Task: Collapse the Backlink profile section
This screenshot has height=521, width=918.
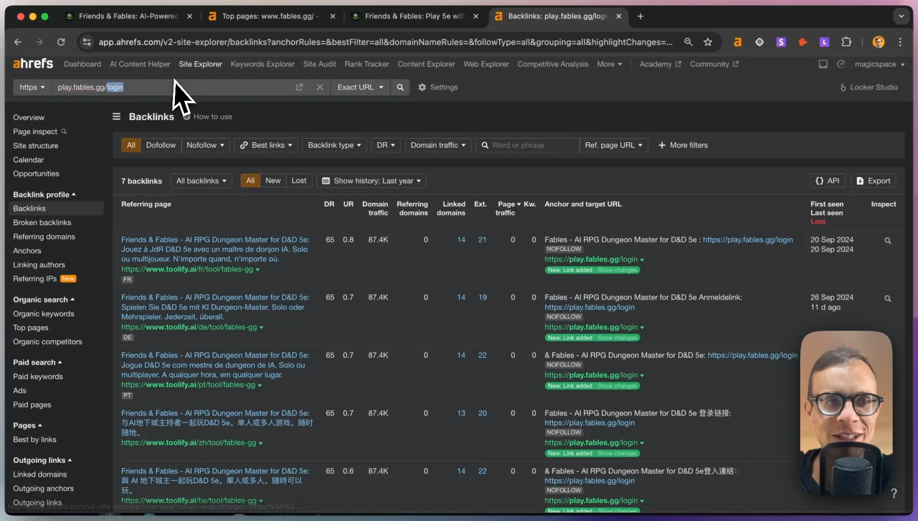Action: pos(44,194)
